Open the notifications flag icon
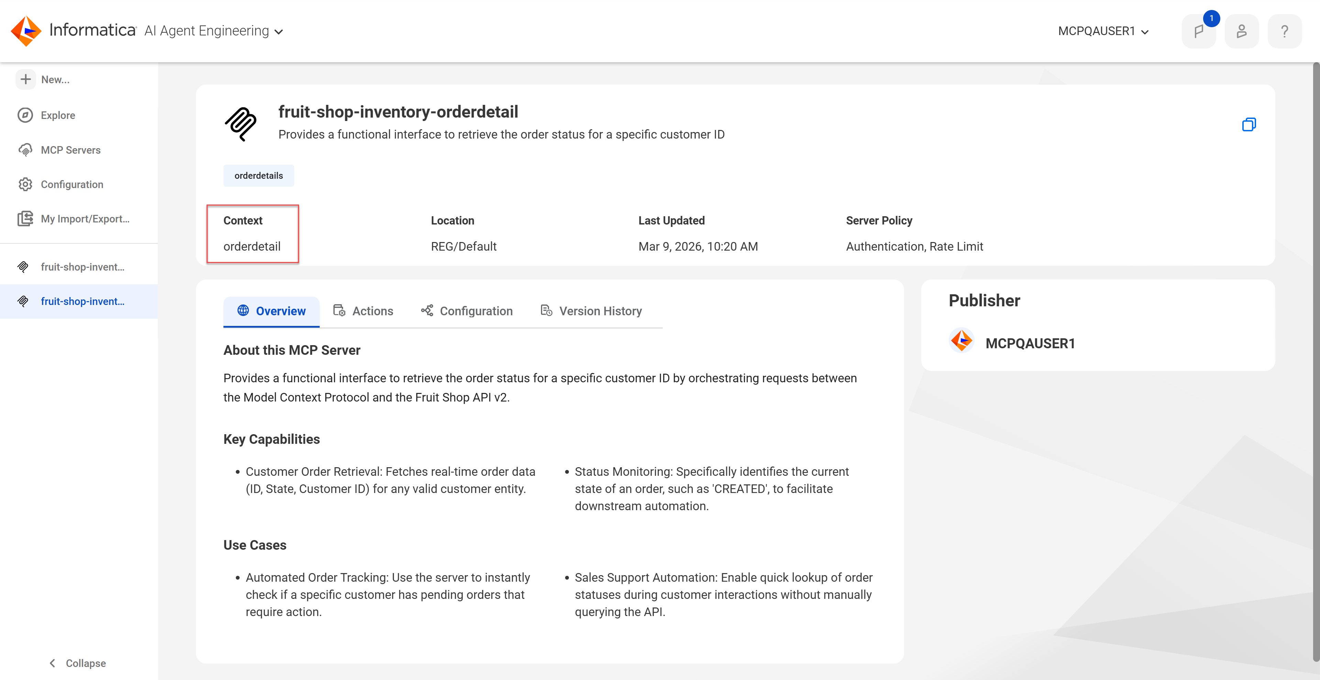This screenshot has width=1320, height=680. (1199, 31)
